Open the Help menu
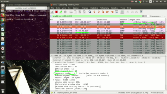 tap(129, 8)
